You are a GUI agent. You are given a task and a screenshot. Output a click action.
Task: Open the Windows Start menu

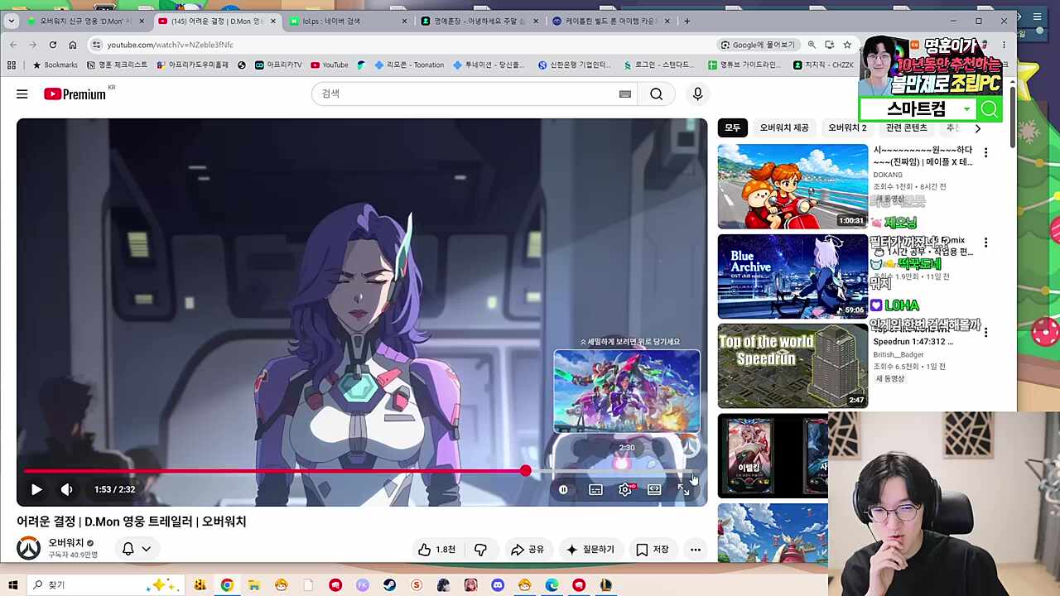(x=12, y=585)
